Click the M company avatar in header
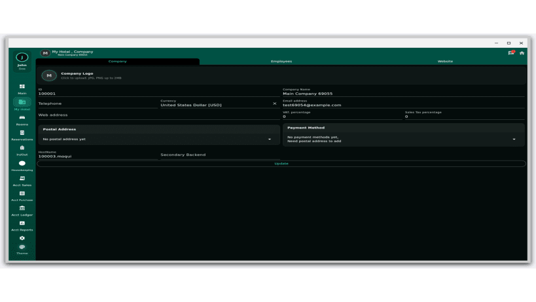This screenshot has width=536, height=302. (x=45, y=53)
